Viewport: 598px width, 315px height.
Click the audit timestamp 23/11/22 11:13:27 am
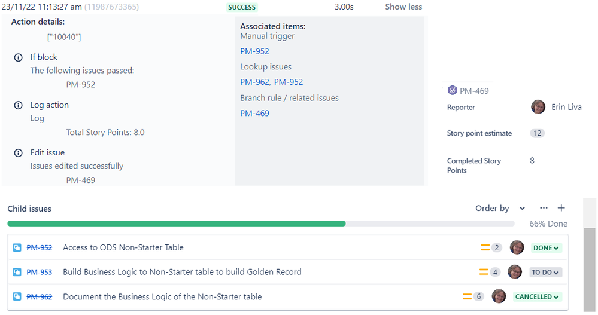[x=41, y=7]
